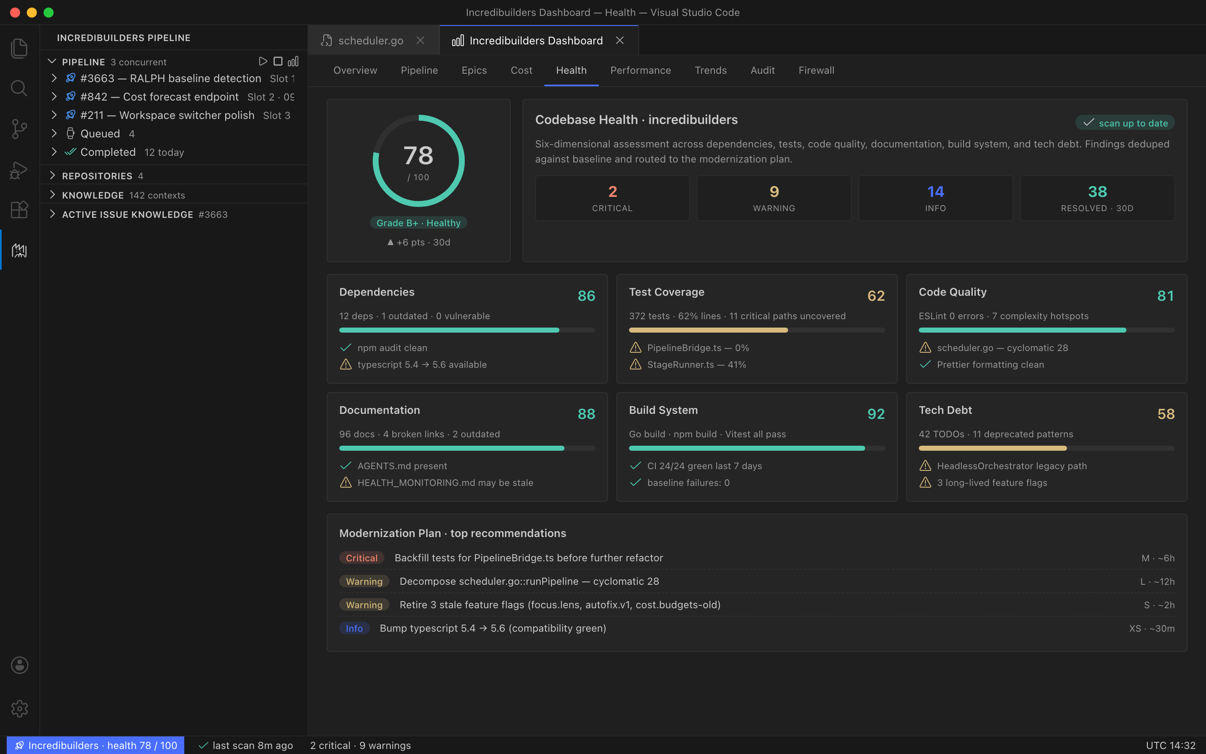This screenshot has height=754, width=1206.
Task: Click warning icon beside typescript 5.4 → 5.6 available
Action: point(345,364)
